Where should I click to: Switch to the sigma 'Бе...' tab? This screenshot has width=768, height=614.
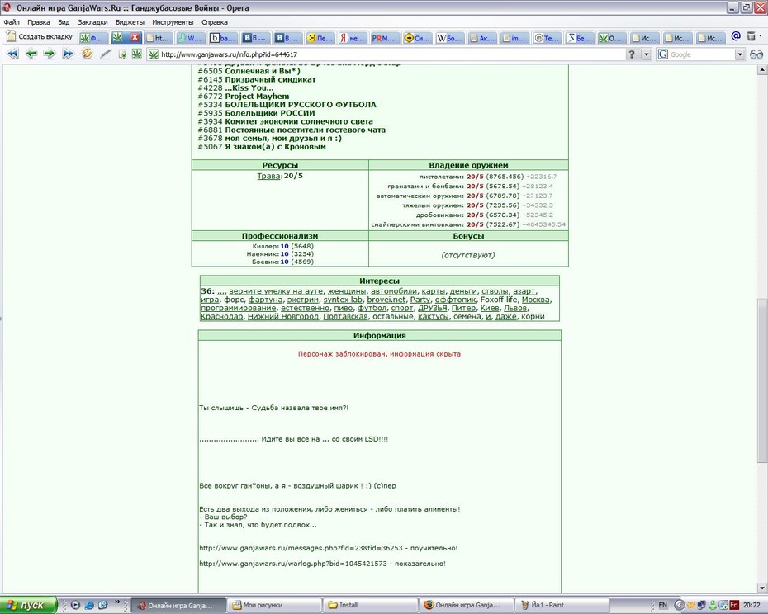click(578, 38)
